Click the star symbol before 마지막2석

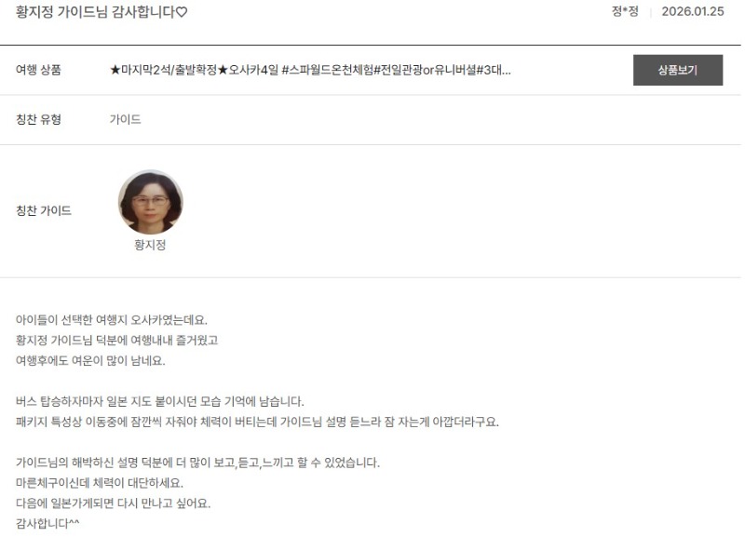pyautogui.click(x=115, y=71)
